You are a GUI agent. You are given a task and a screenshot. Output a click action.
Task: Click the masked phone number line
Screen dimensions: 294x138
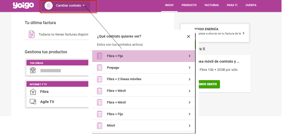(50, 71)
